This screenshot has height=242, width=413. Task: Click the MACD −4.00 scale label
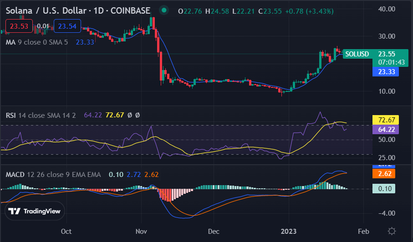(387, 213)
